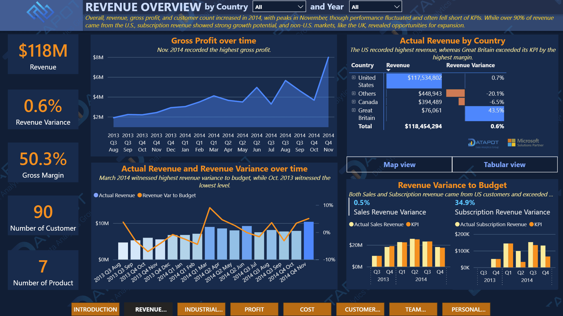Click the $394,489 revenue cell

click(x=414, y=102)
